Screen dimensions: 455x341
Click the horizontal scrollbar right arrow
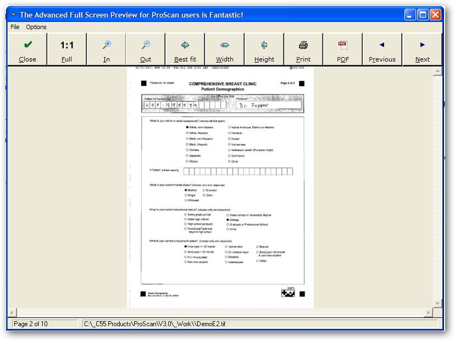tap(428, 312)
